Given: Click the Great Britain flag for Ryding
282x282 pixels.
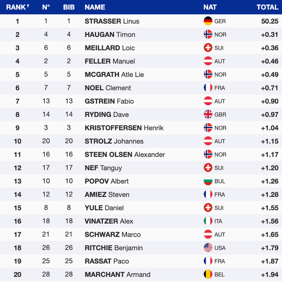Looking at the screenshot, I should (x=208, y=115).
